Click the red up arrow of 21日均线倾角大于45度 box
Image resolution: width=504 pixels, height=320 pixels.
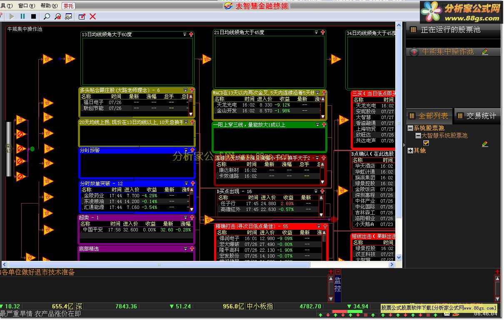[x=323, y=32]
